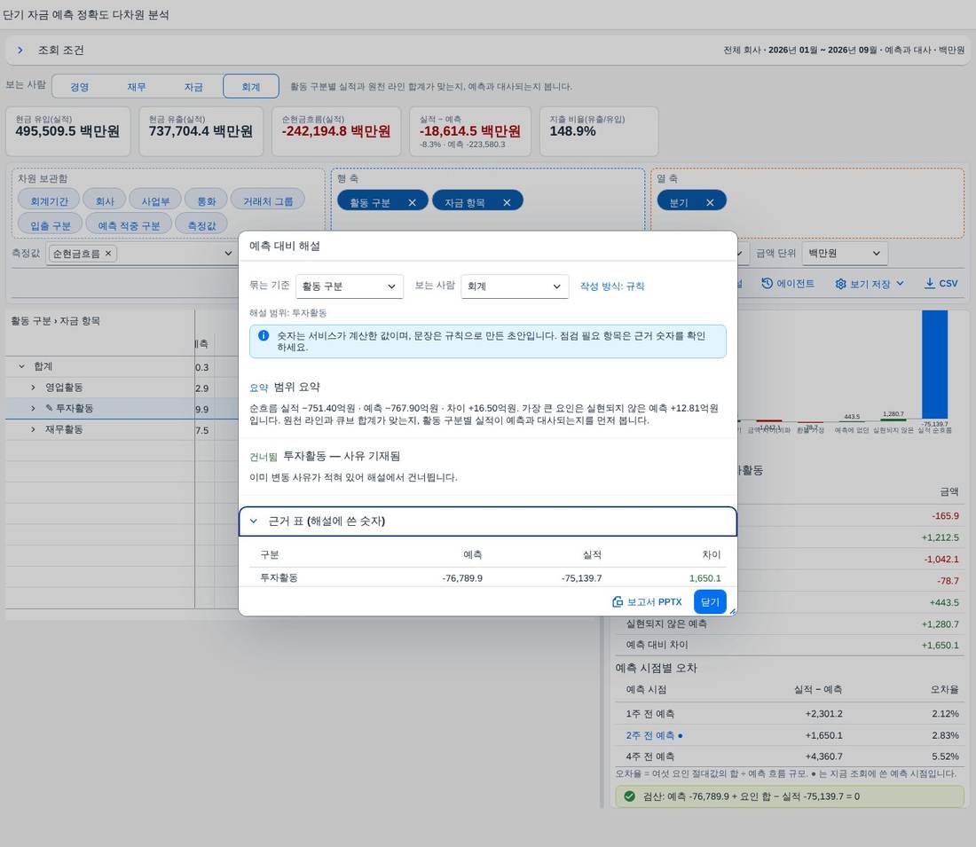
Task: Collapse the 근거 표 panel chevron
Action: coord(254,522)
